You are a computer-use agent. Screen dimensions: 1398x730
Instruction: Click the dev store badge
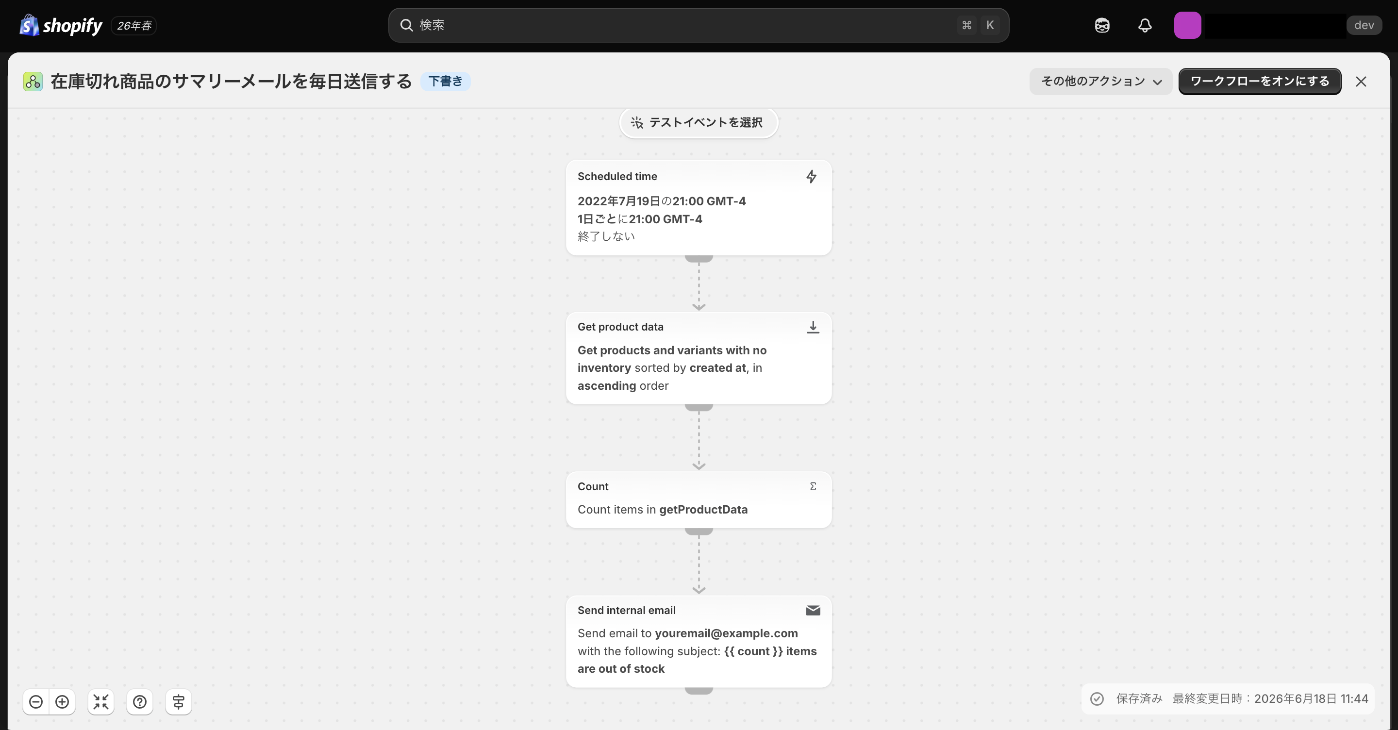tap(1364, 25)
